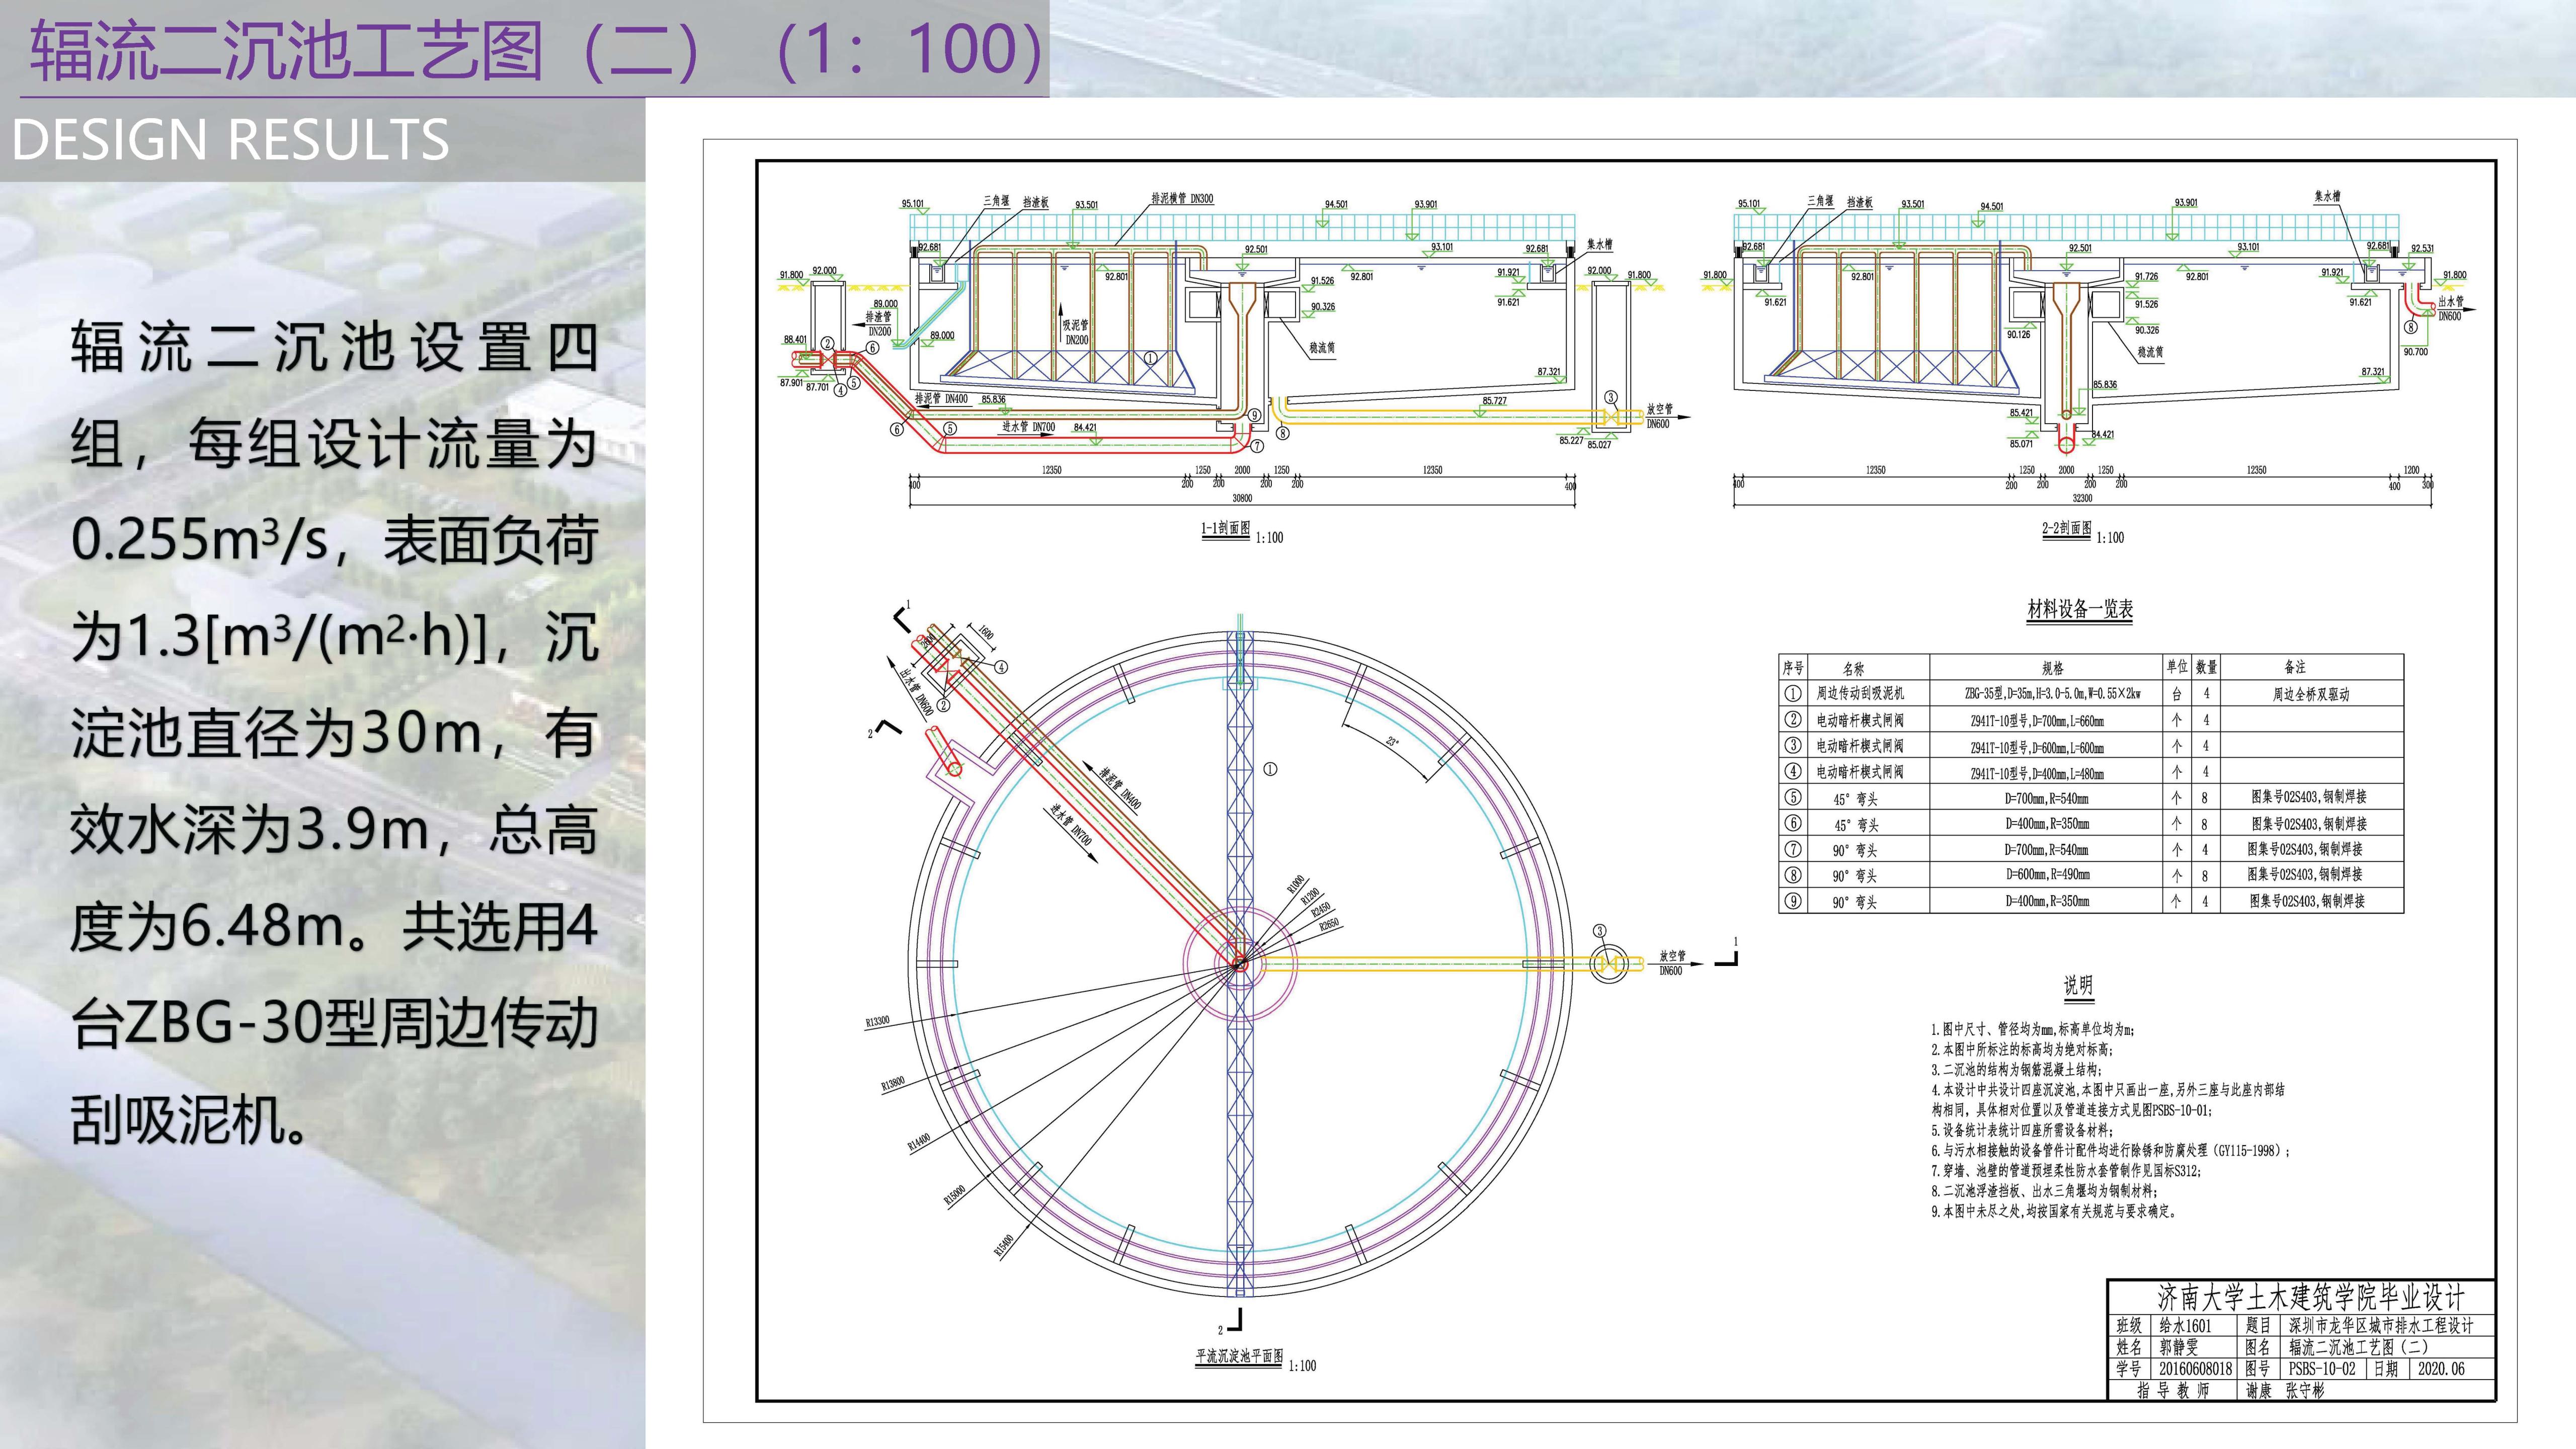The height and width of the screenshot is (1449, 2576).
Task: Click the 1-1剖面图 section label
Action: [x=1225, y=528]
